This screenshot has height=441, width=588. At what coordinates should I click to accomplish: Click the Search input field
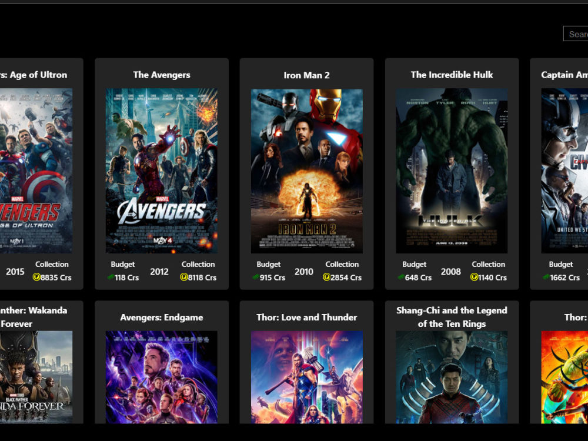[x=576, y=34]
